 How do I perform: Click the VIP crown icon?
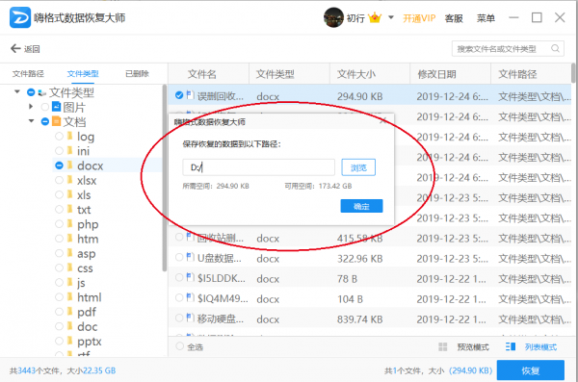375,17
